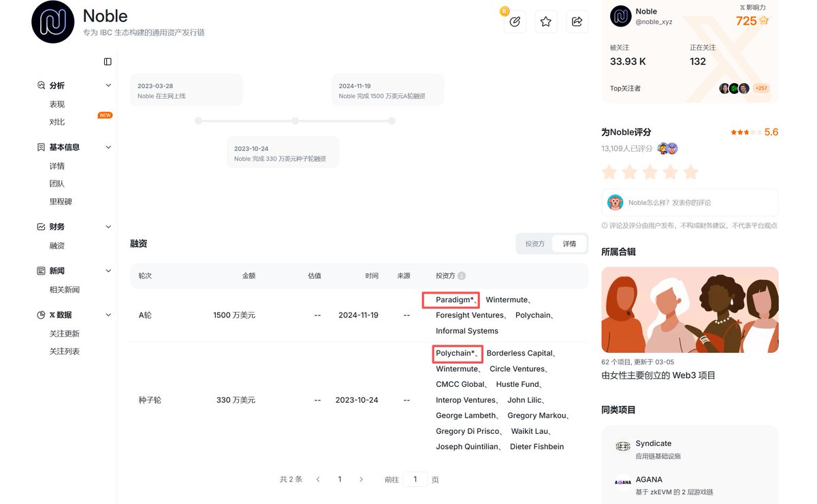Click the 2023-03-28 mainnet launch milestone
The height and width of the screenshot is (504, 817).
[187, 90]
